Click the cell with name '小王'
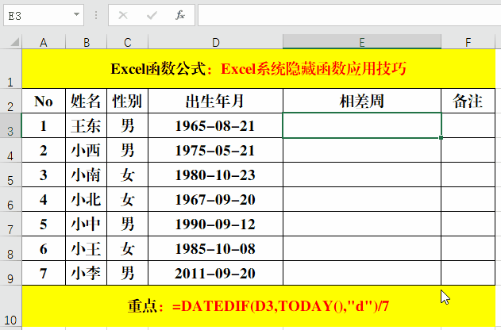 (87, 248)
